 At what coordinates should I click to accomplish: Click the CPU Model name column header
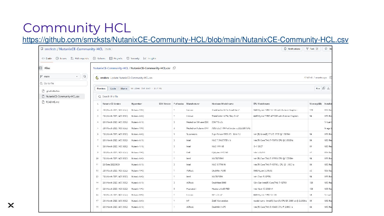point(261,104)
